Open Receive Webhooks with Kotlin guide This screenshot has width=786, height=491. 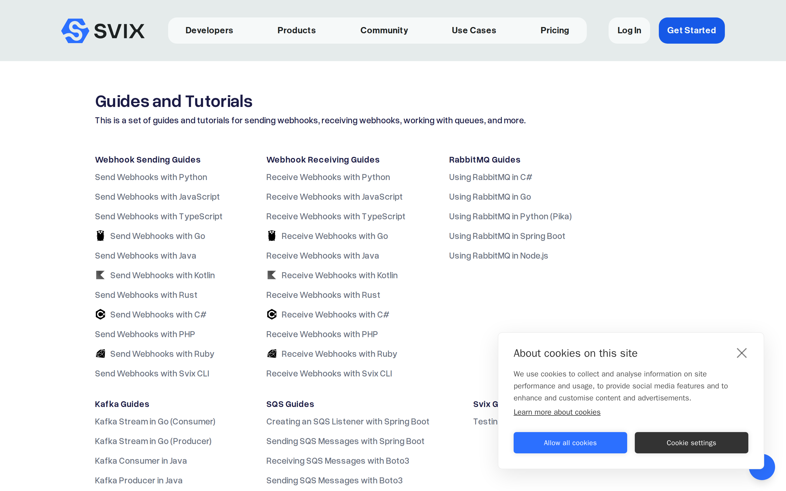[x=340, y=276]
